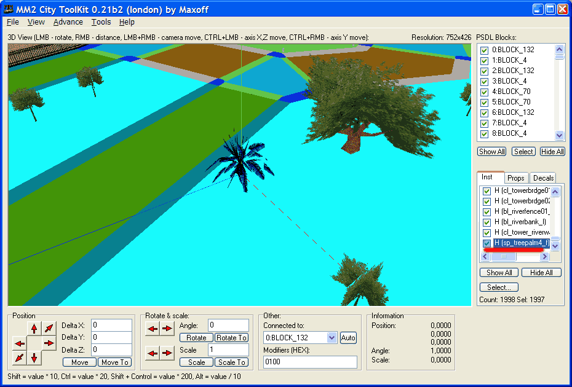Screen dimensions: 572x387
Task: Click the left arrow in Position panel
Action: tap(20, 343)
